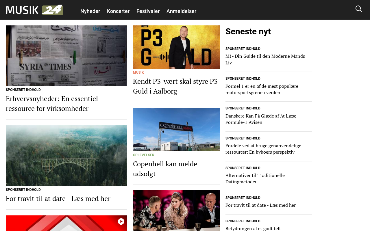The width and height of the screenshot is (370, 231).
Task: Open the genanvendelige ressourcer article link
Action: click(263, 149)
